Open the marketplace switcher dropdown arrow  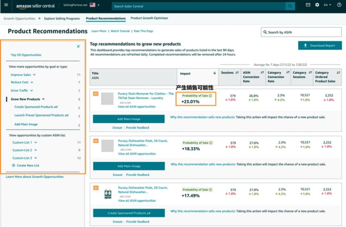[99, 5]
